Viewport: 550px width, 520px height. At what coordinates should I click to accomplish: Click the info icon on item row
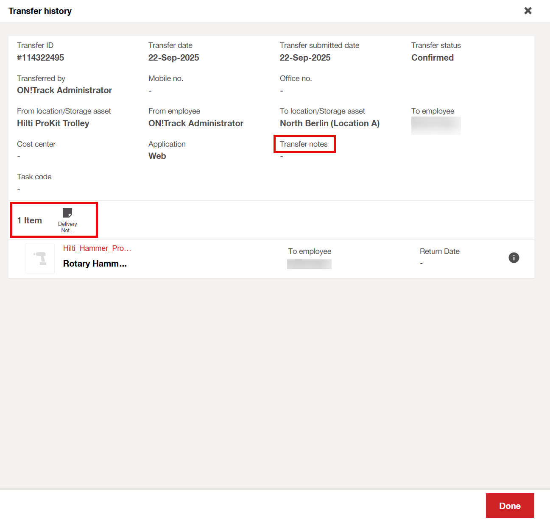[x=514, y=258]
